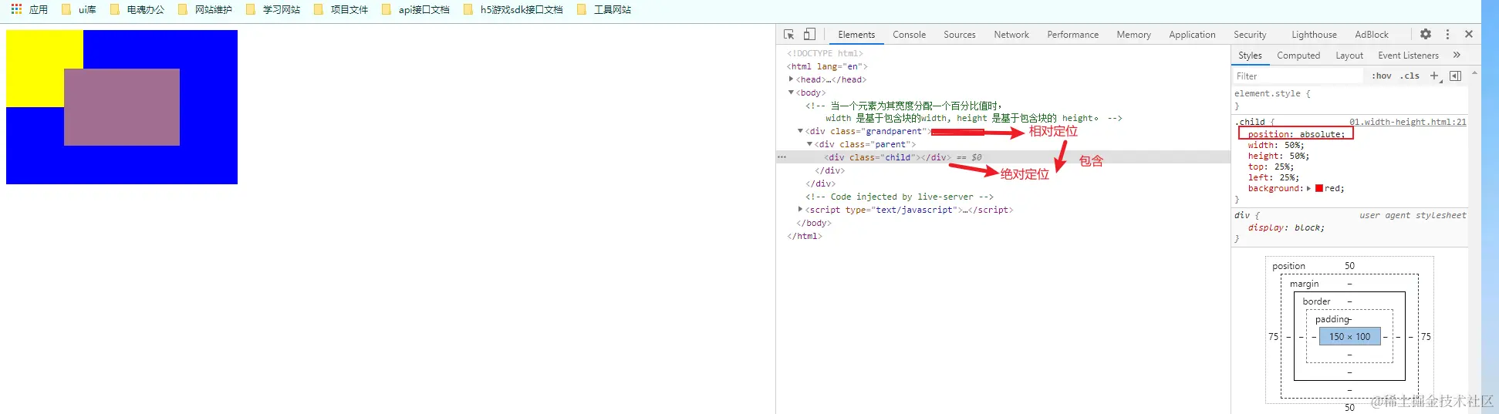The width and height of the screenshot is (1499, 414).
Task: Expand the script element node
Action: pyautogui.click(x=800, y=209)
